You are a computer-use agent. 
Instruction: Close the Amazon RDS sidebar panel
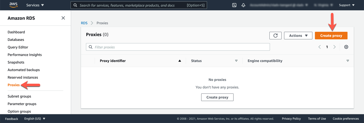63,18
